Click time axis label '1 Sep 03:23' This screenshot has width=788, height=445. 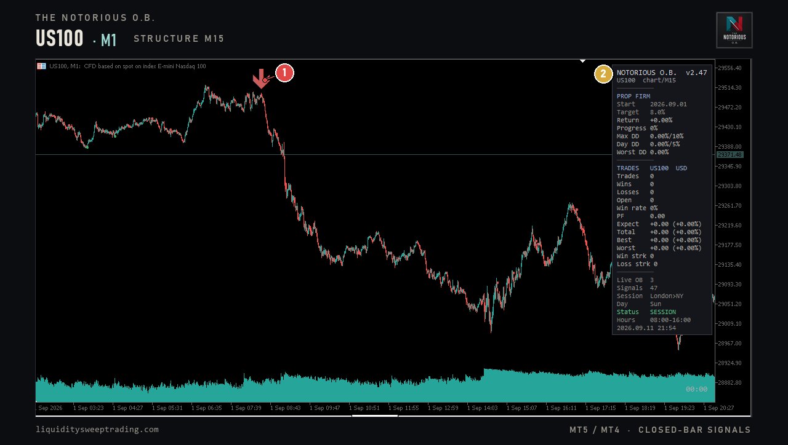point(88,408)
